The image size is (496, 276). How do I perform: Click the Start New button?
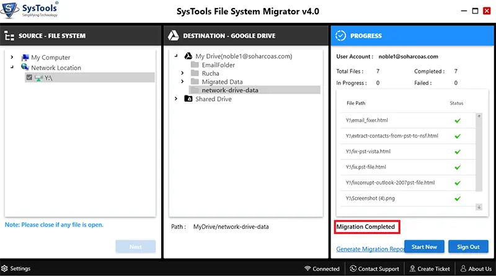coord(424,247)
